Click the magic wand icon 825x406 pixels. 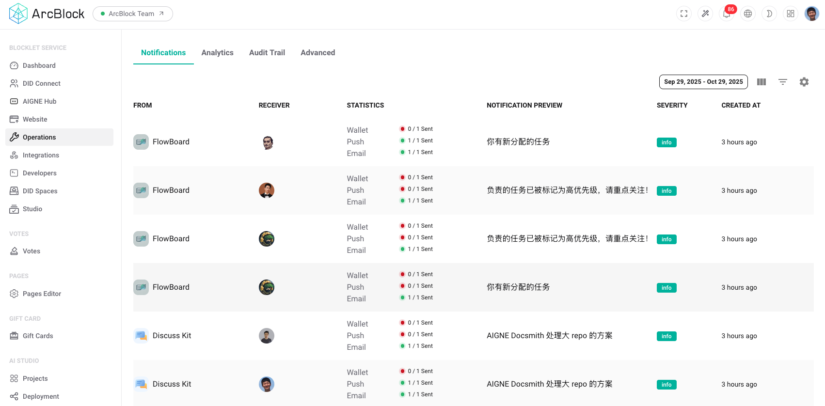pos(705,14)
